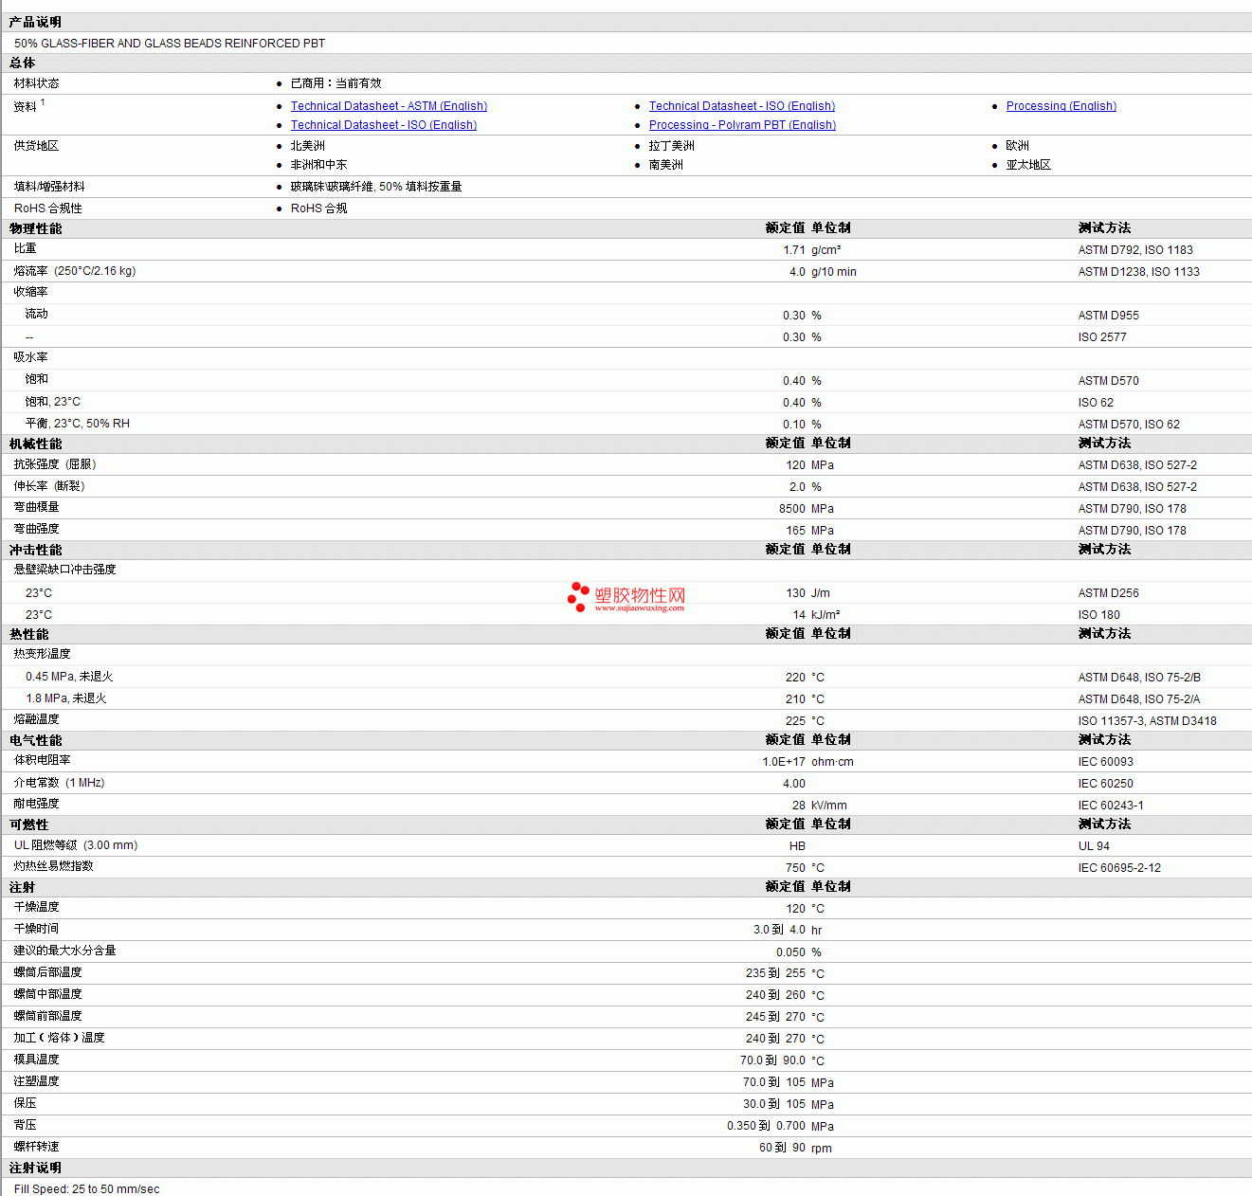Viewport: 1252px width, 1196px height.
Task: Click the 产品说明 section header
Action: 36,22
